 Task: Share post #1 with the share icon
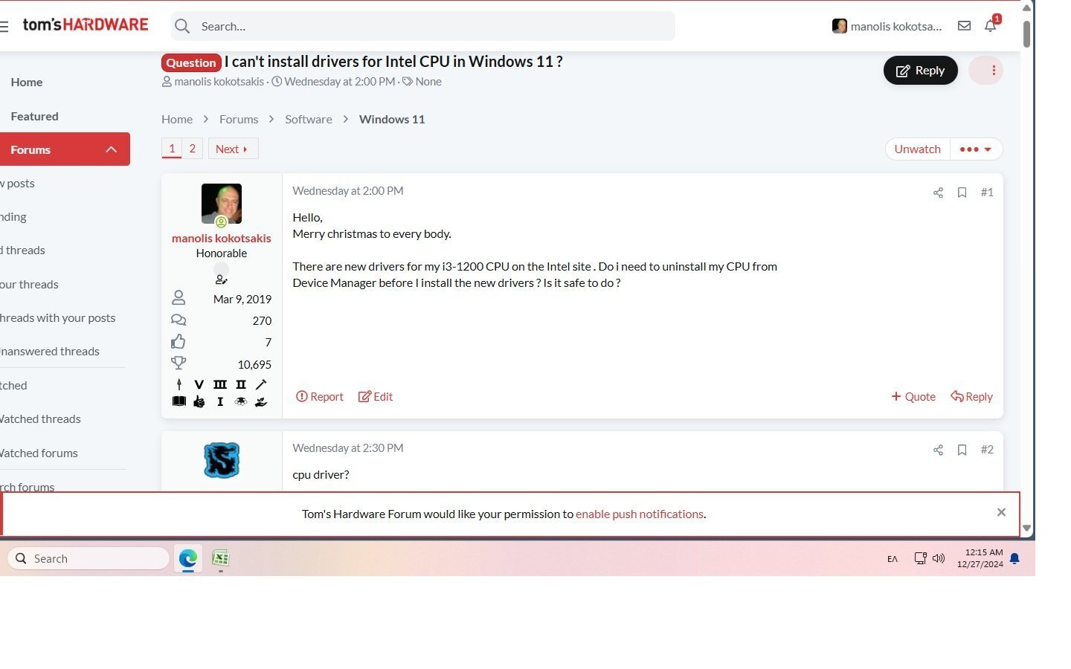[x=938, y=193]
